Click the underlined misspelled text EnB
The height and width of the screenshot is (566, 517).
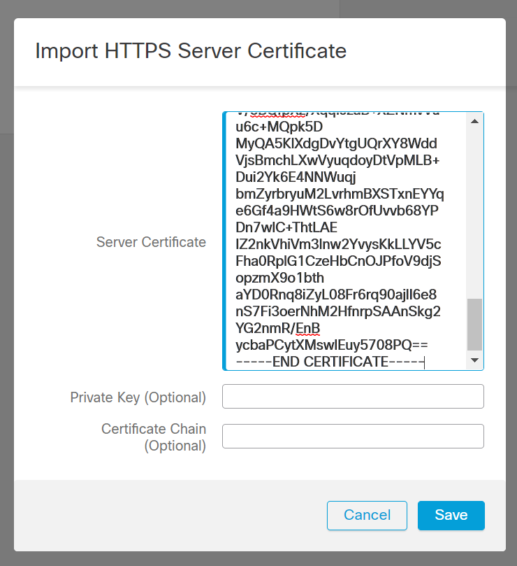(307, 328)
